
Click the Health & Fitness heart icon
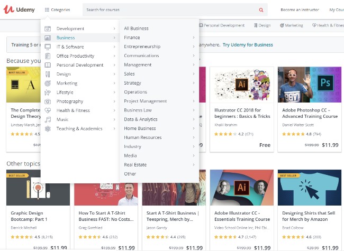click(48, 110)
